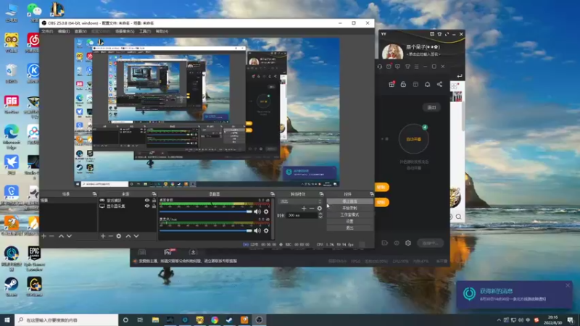Click the auto-broadcast circle in YY panel

(x=413, y=139)
